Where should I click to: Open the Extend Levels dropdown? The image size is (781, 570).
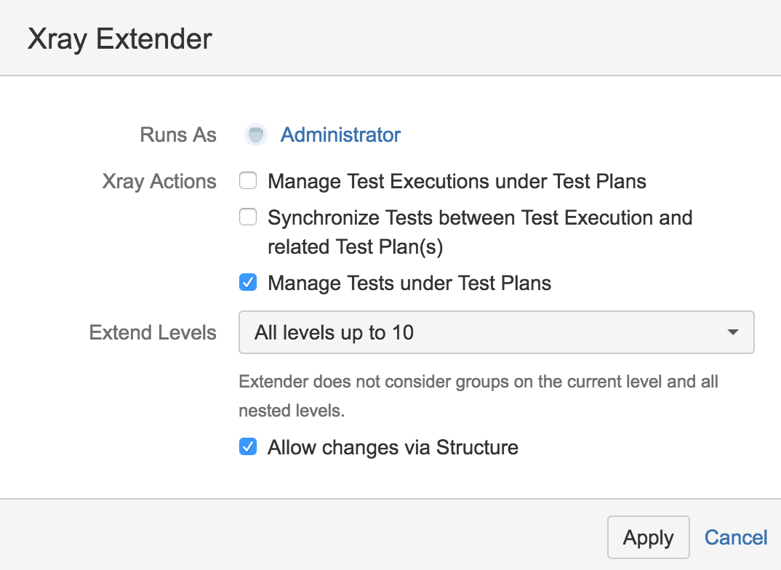497,332
